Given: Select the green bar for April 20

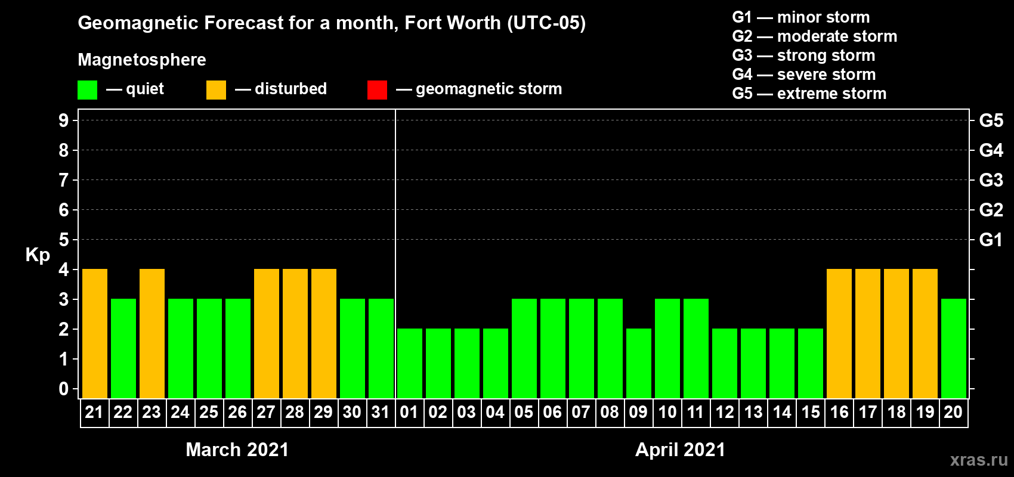Looking at the screenshot, I should [954, 348].
